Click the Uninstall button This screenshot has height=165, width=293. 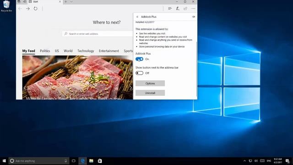click(150, 93)
